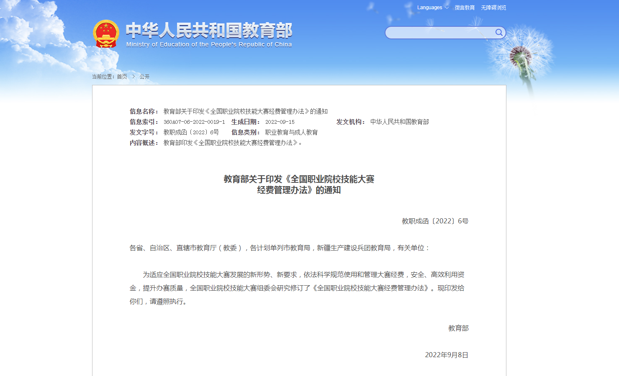The height and width of the screenshot is (376, 619).
Task: Open the 微言教育 link
Action: coord(465,8)
